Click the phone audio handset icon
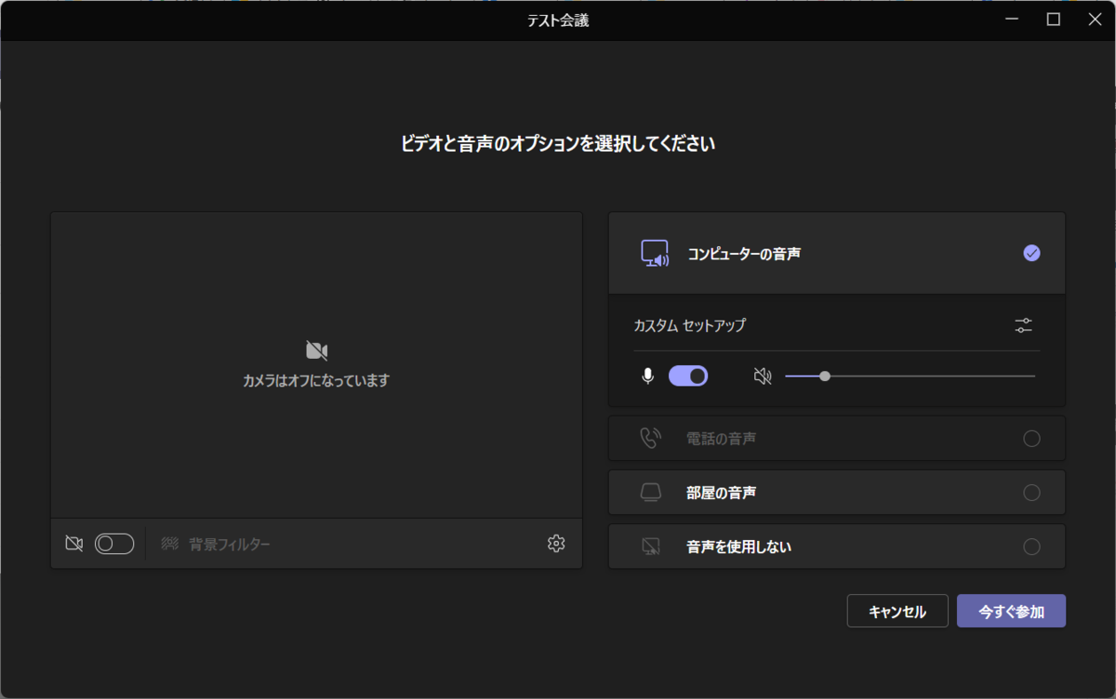 (650, 439)
